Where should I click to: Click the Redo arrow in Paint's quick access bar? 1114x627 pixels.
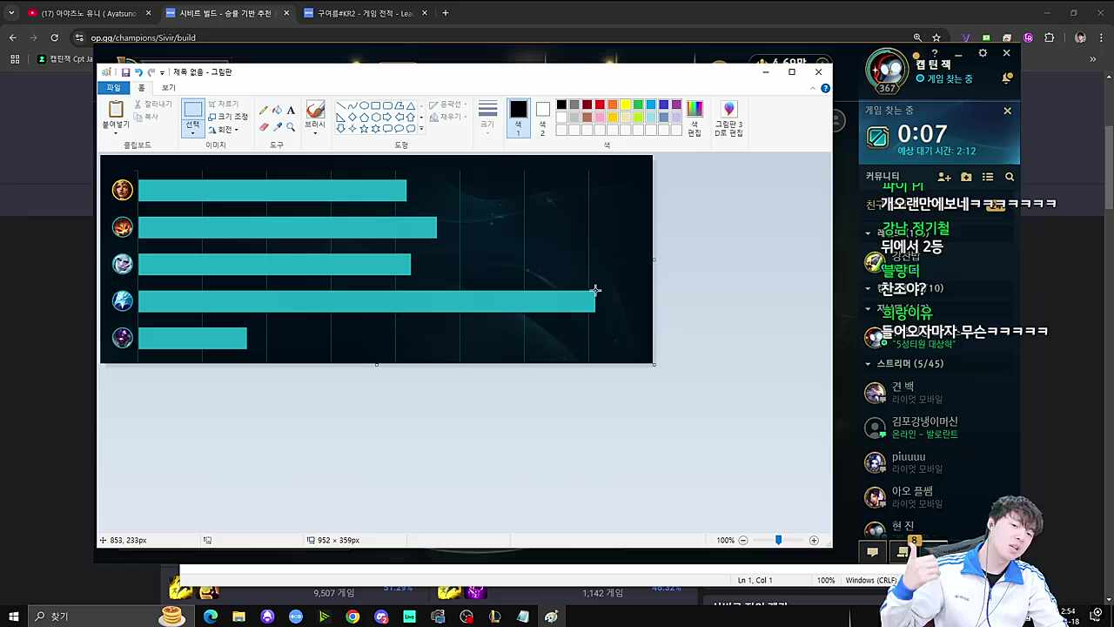pos(151,72)
